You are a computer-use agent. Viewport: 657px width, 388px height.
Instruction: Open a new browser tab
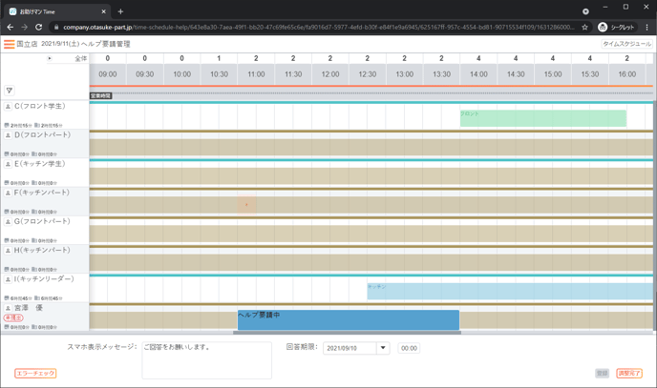[120, 11]
